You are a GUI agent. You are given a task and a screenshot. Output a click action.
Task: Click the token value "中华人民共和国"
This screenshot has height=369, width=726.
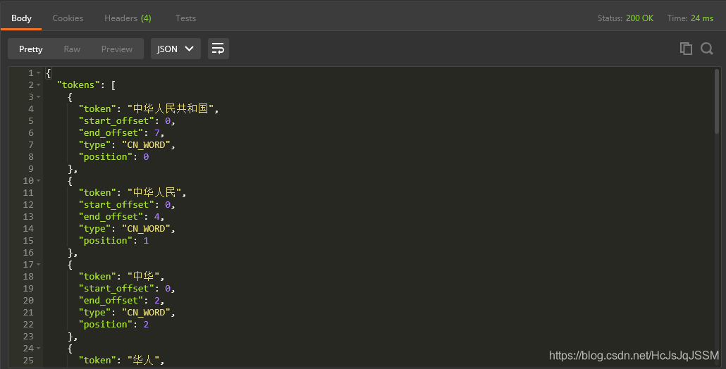(171, 108)
